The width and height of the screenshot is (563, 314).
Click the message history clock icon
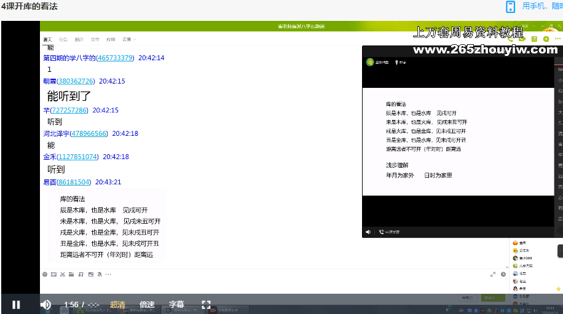pyautogui.click(x=503, y=274)
